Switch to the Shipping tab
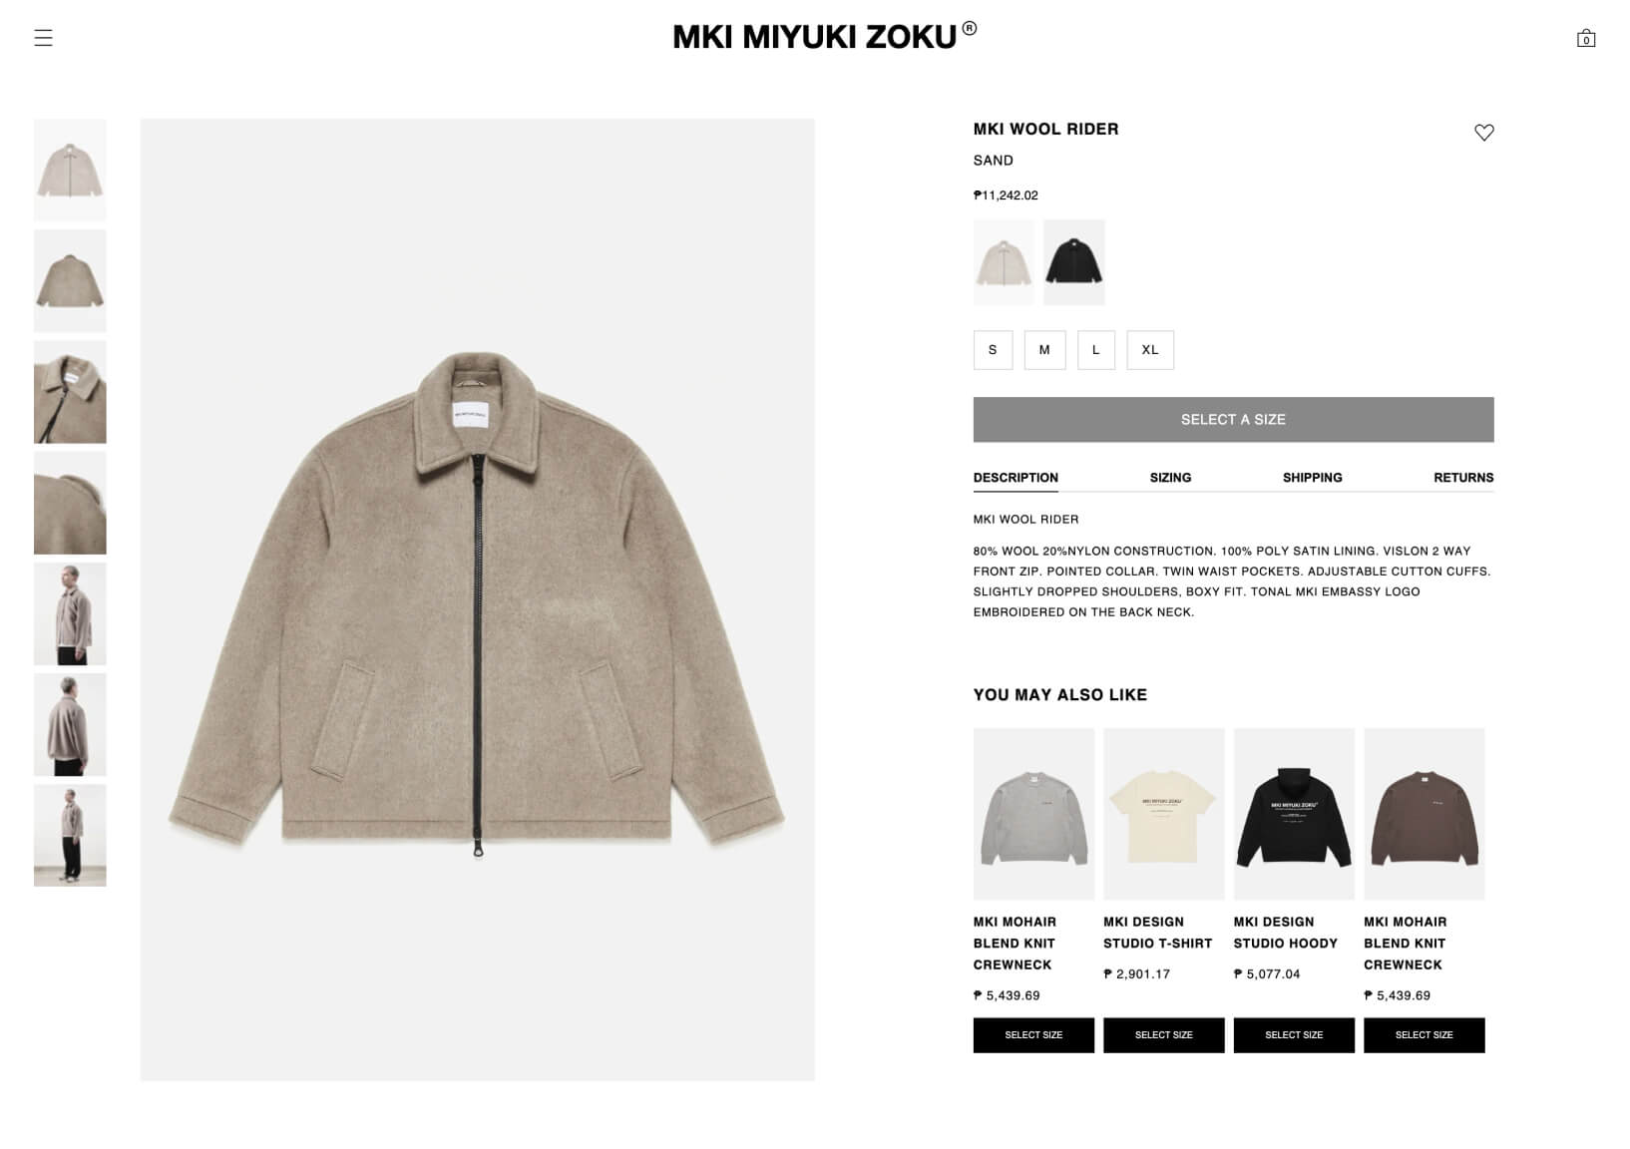The image size is (1630, 1149). (x=1312, y=478)
